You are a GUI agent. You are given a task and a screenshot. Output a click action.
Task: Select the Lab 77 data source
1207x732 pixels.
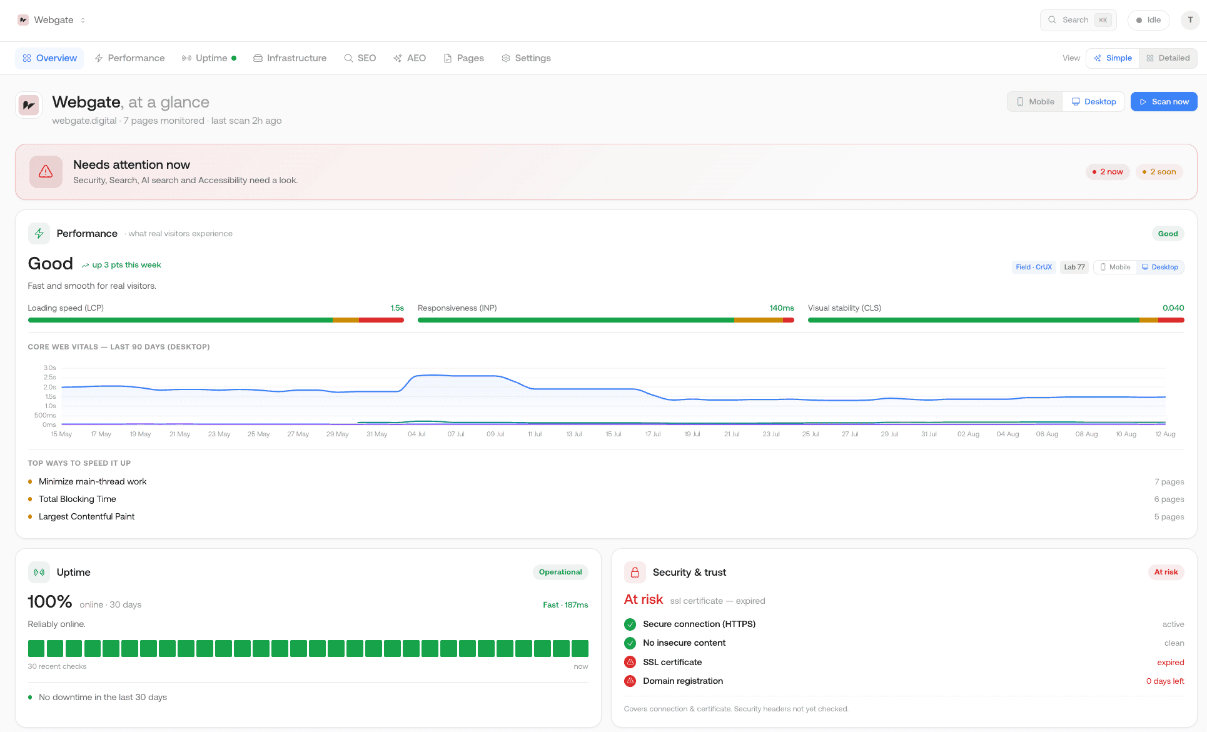(1074, 267)
